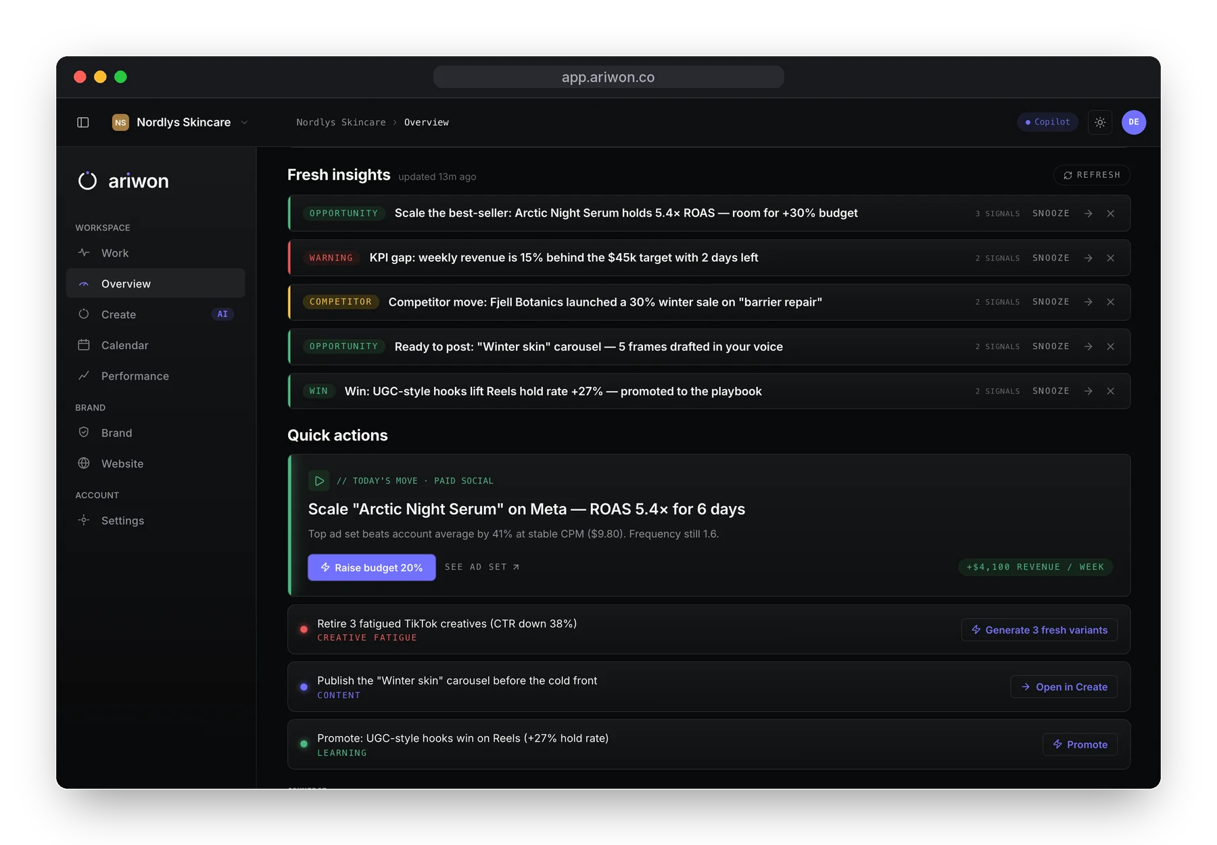Screen dimensions: 1217x845
Task: Expand the Nordlys Skincare workspace dropdown chevron
Action: tap(244, 122)
